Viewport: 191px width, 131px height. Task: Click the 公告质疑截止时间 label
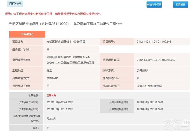[29, 109]
